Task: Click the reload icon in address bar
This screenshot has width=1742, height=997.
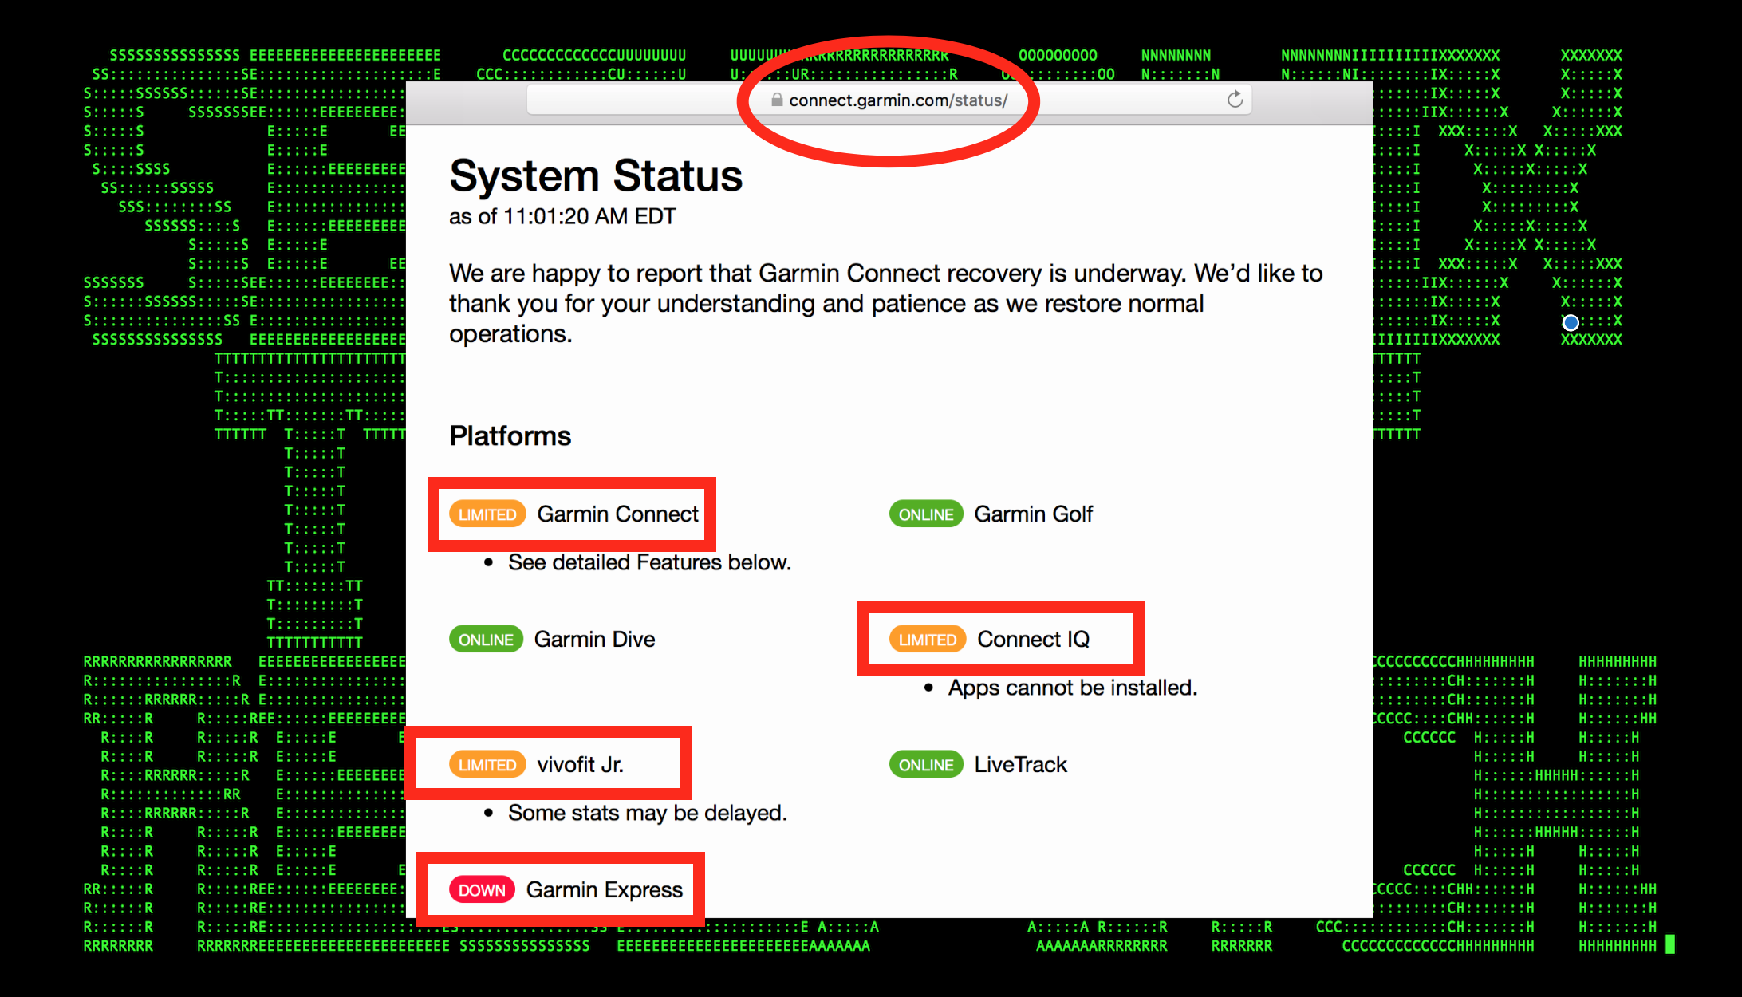Action: pyautogui.click(x=1235, y=100)
